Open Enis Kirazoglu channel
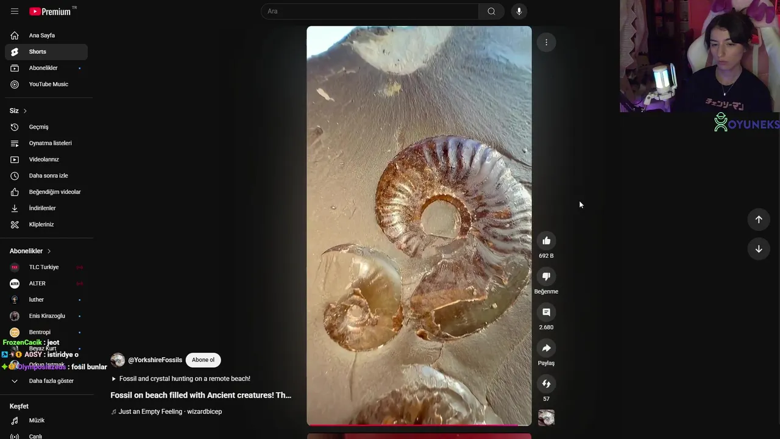Screen dimensions: 780x439 coord(46,316)
